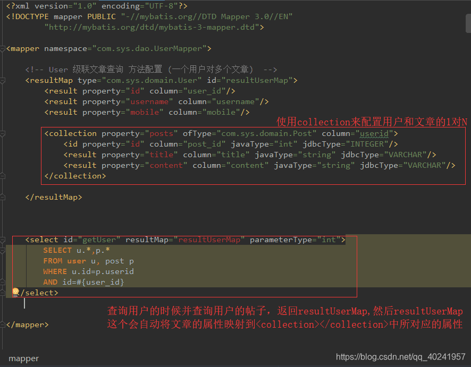
Task: Click the underlined userid column value
Action: point(374,133)
